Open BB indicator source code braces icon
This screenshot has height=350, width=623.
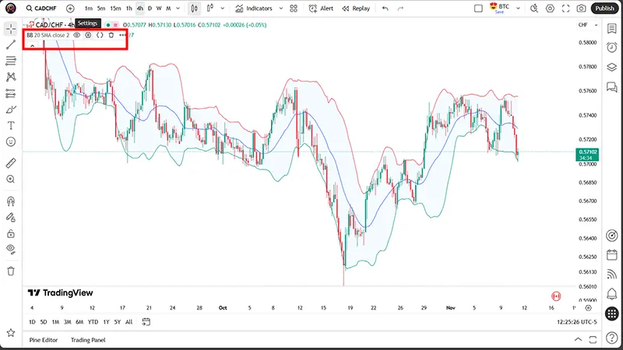(100, 35)
